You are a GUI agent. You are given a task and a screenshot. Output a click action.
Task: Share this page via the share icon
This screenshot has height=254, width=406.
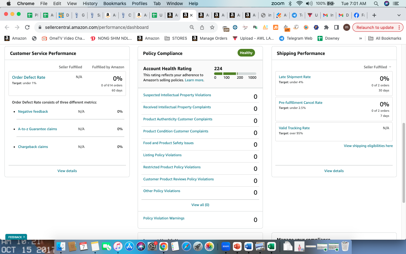tap(202, 27)
